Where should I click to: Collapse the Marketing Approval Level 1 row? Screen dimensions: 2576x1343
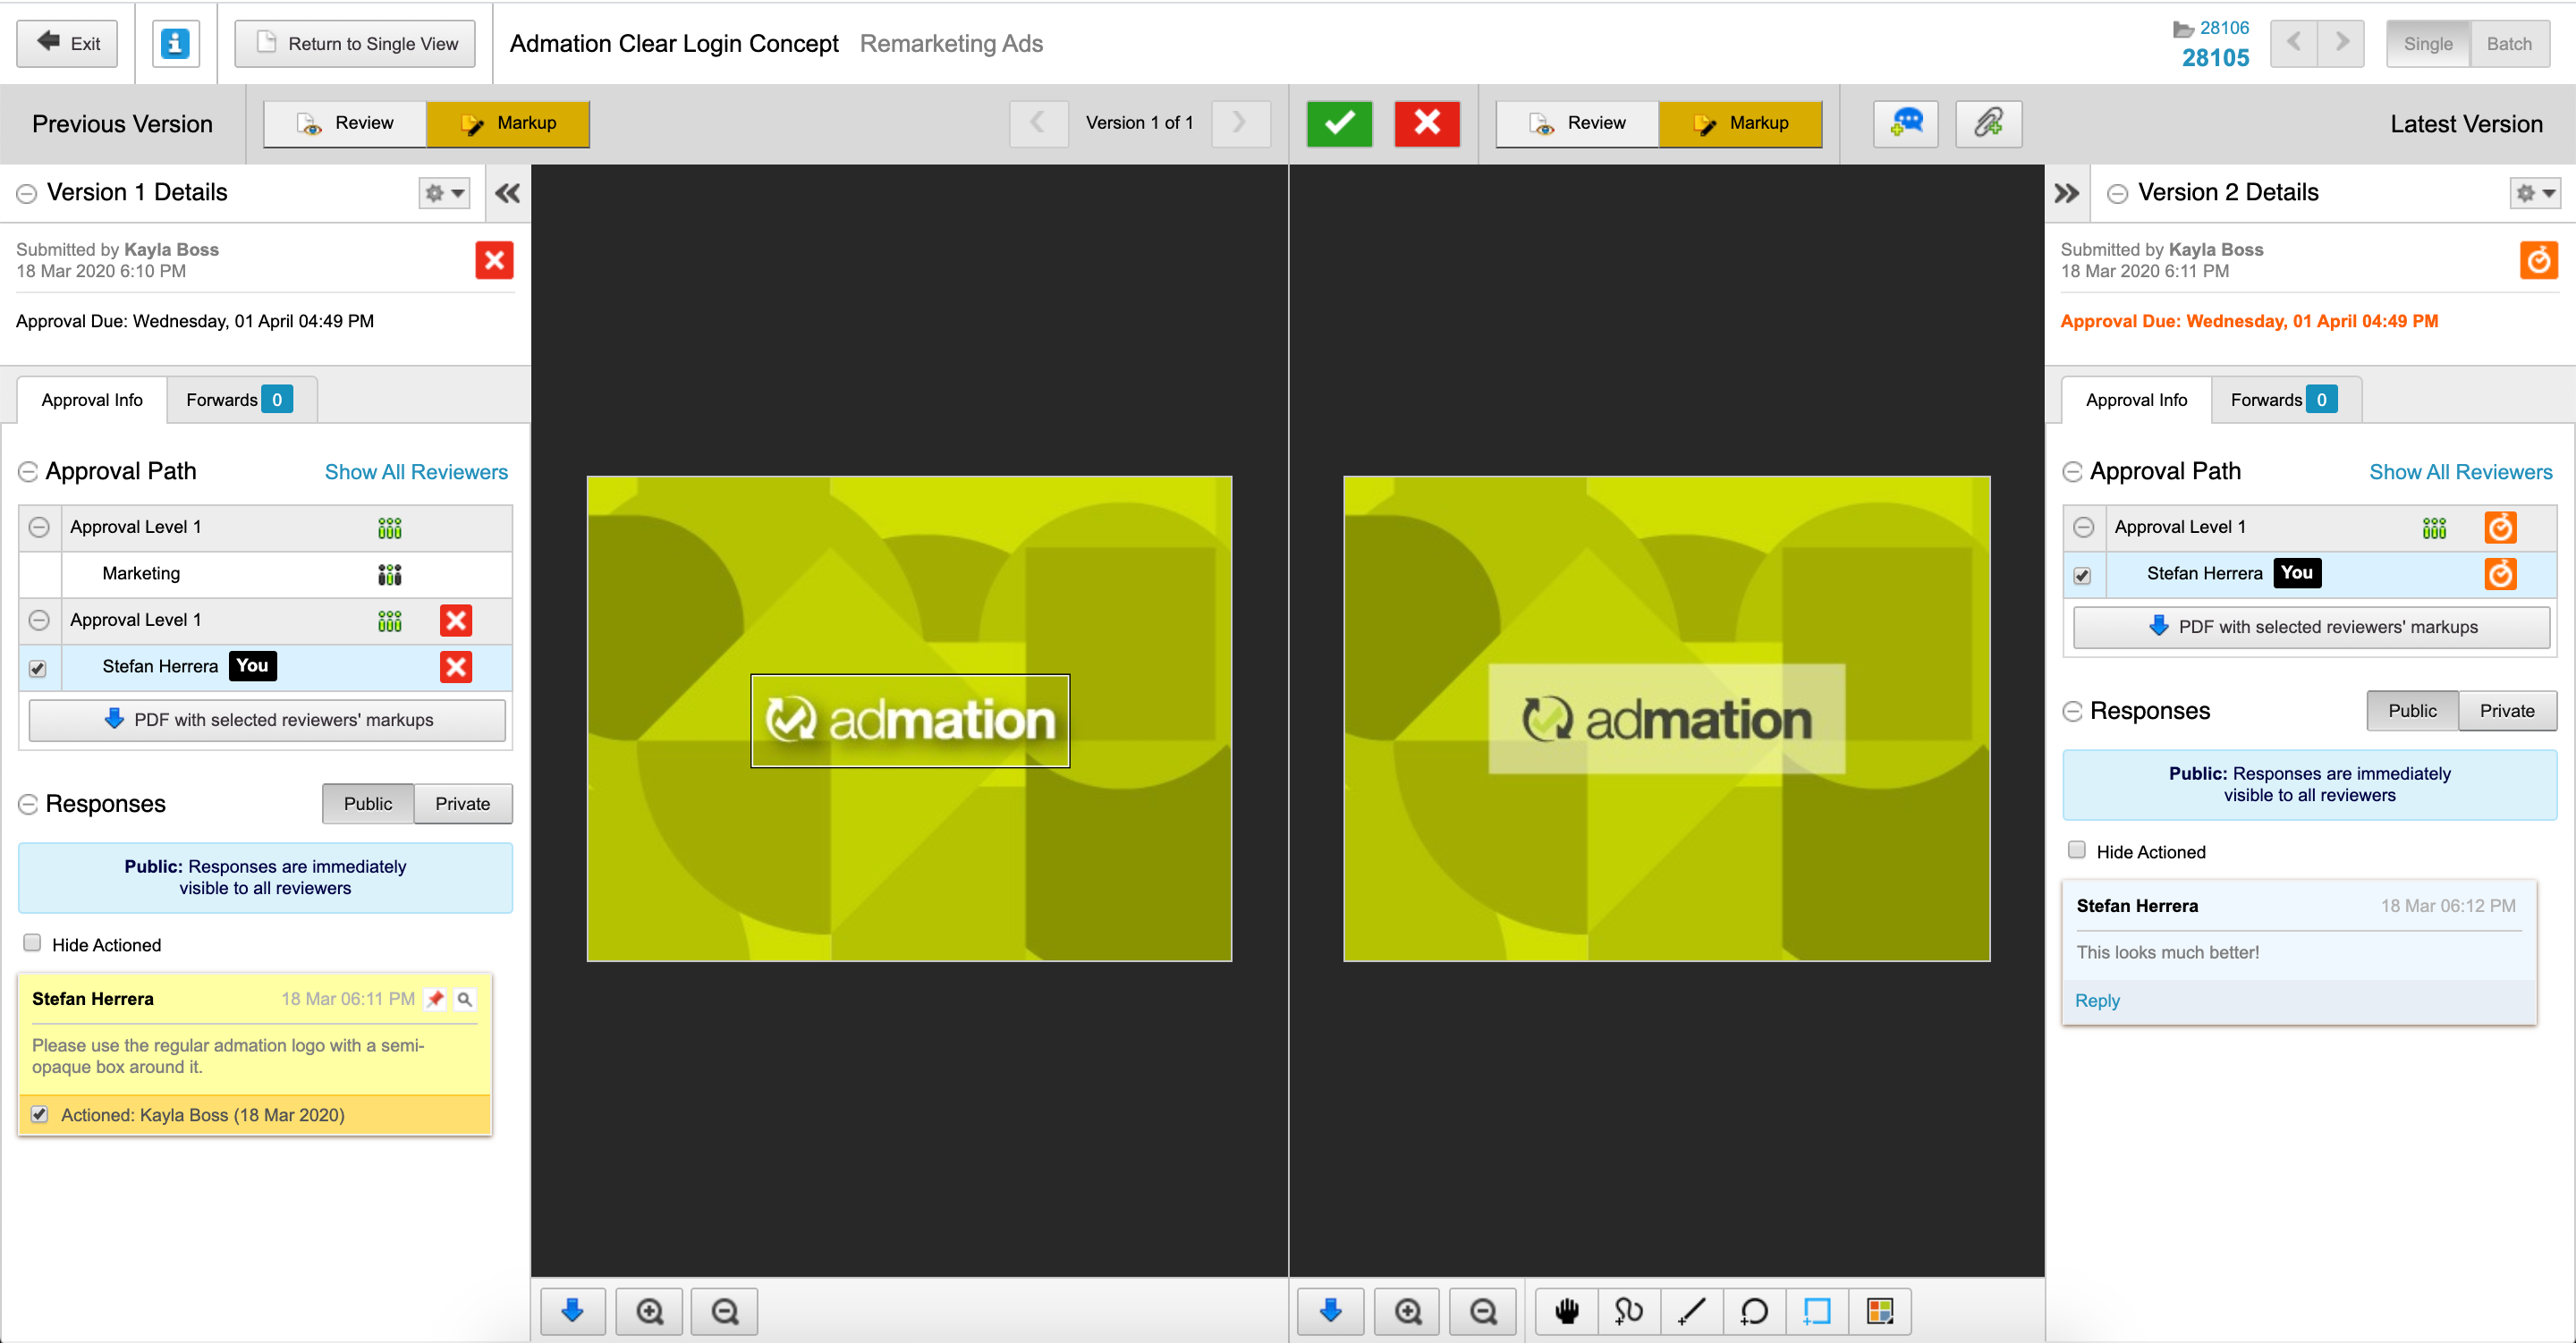(39, 527)
